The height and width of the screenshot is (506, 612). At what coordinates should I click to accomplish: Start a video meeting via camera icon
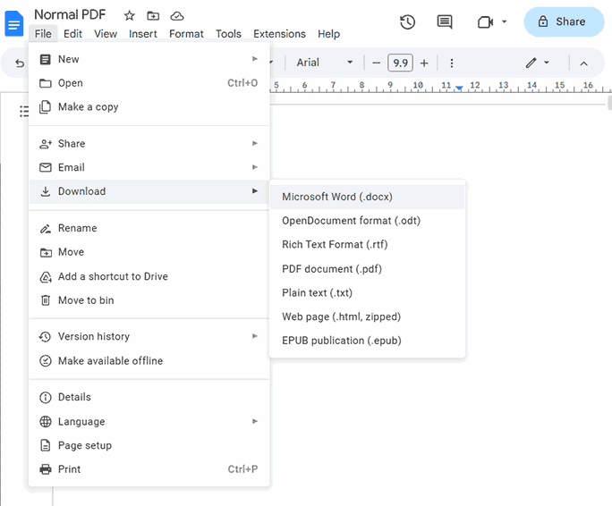coord(486,21)
